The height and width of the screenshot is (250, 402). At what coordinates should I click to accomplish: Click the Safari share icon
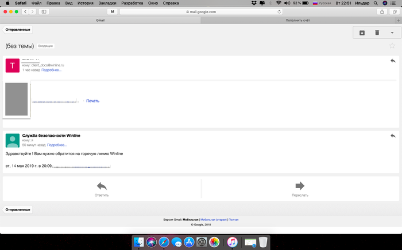click(381, 11)
